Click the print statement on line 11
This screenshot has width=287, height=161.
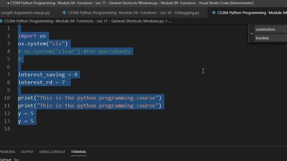(x=90, y=106)
